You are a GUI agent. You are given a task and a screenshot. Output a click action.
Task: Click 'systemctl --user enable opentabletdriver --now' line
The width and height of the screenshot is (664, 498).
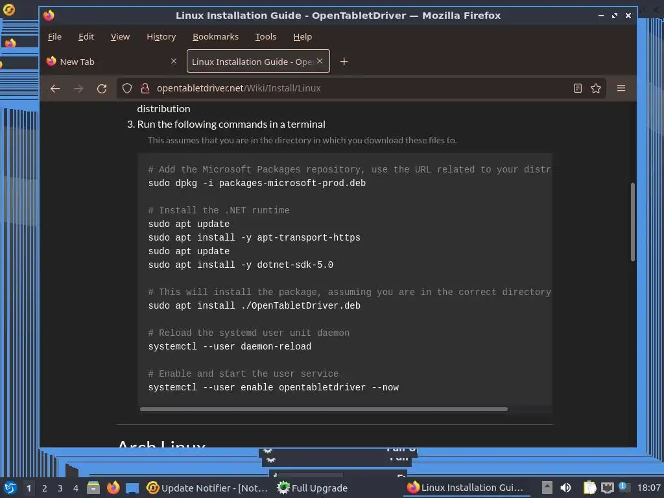(x=274, y=388)
